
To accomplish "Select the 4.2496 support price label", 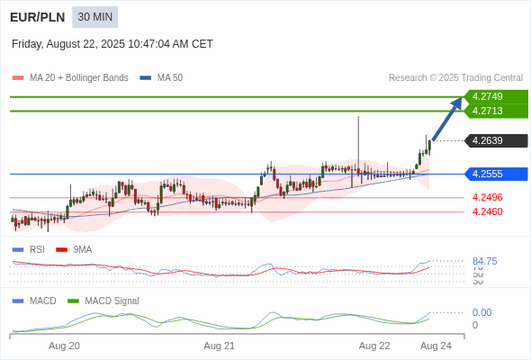I will pos(487,197).
